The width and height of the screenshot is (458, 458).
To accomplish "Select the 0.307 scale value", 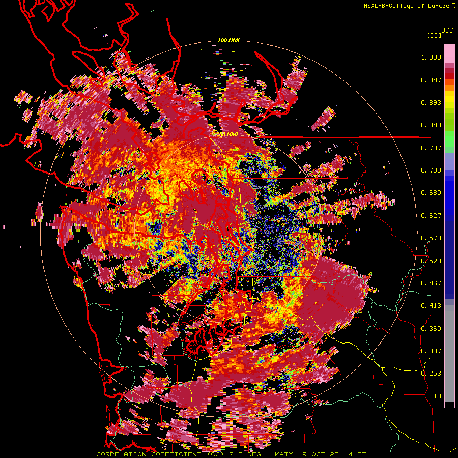I will (x=431, y=351).
